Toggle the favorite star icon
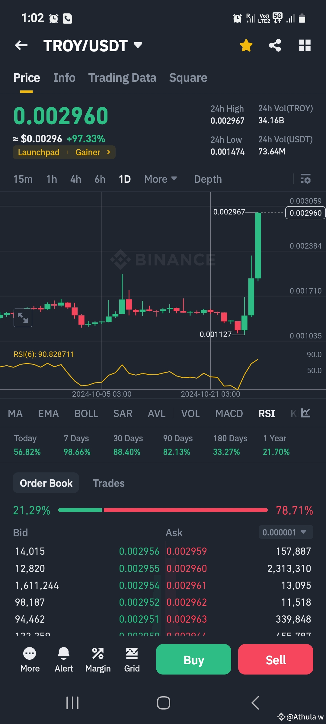The image size is (326, 724). pos(246,46)
